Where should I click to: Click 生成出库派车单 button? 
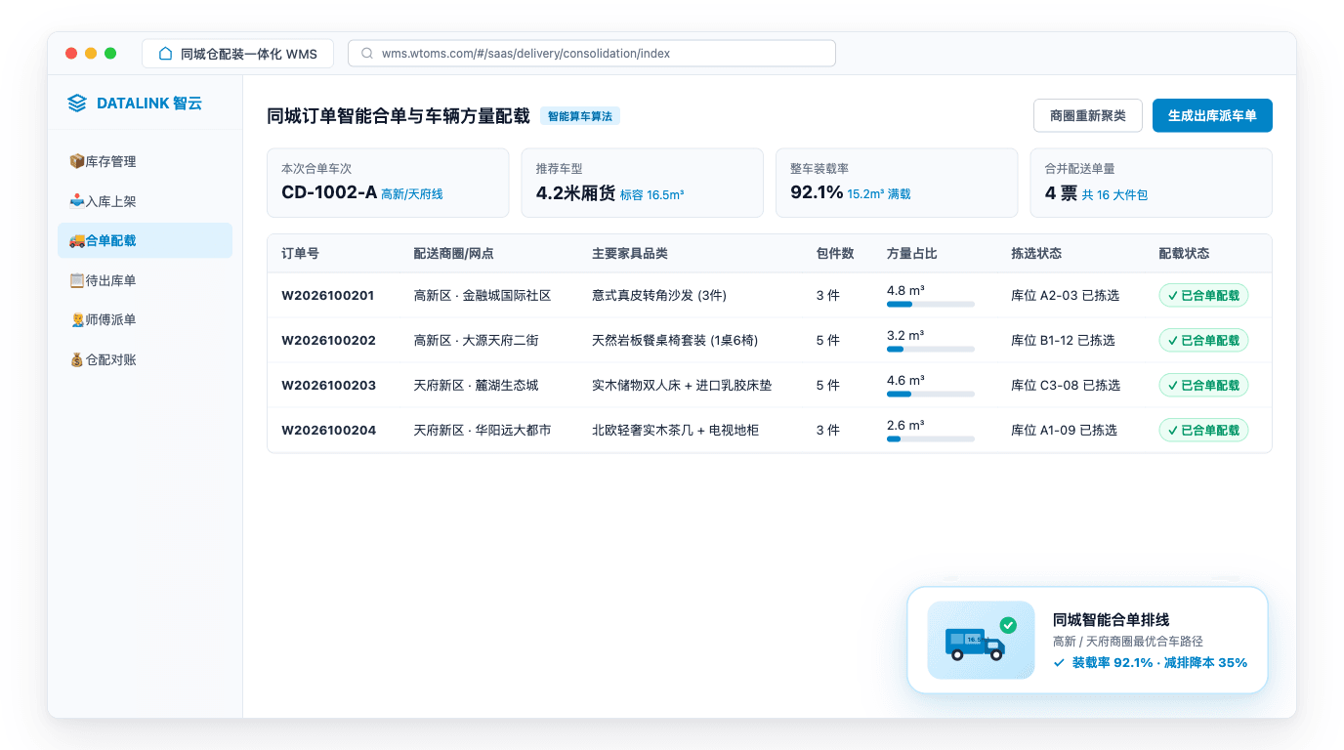point(1212,115)
